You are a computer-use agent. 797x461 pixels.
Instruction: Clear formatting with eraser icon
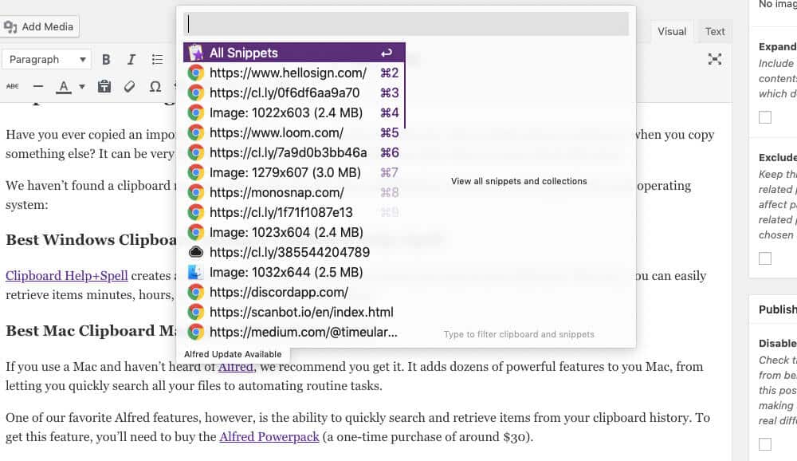(129, 86)
